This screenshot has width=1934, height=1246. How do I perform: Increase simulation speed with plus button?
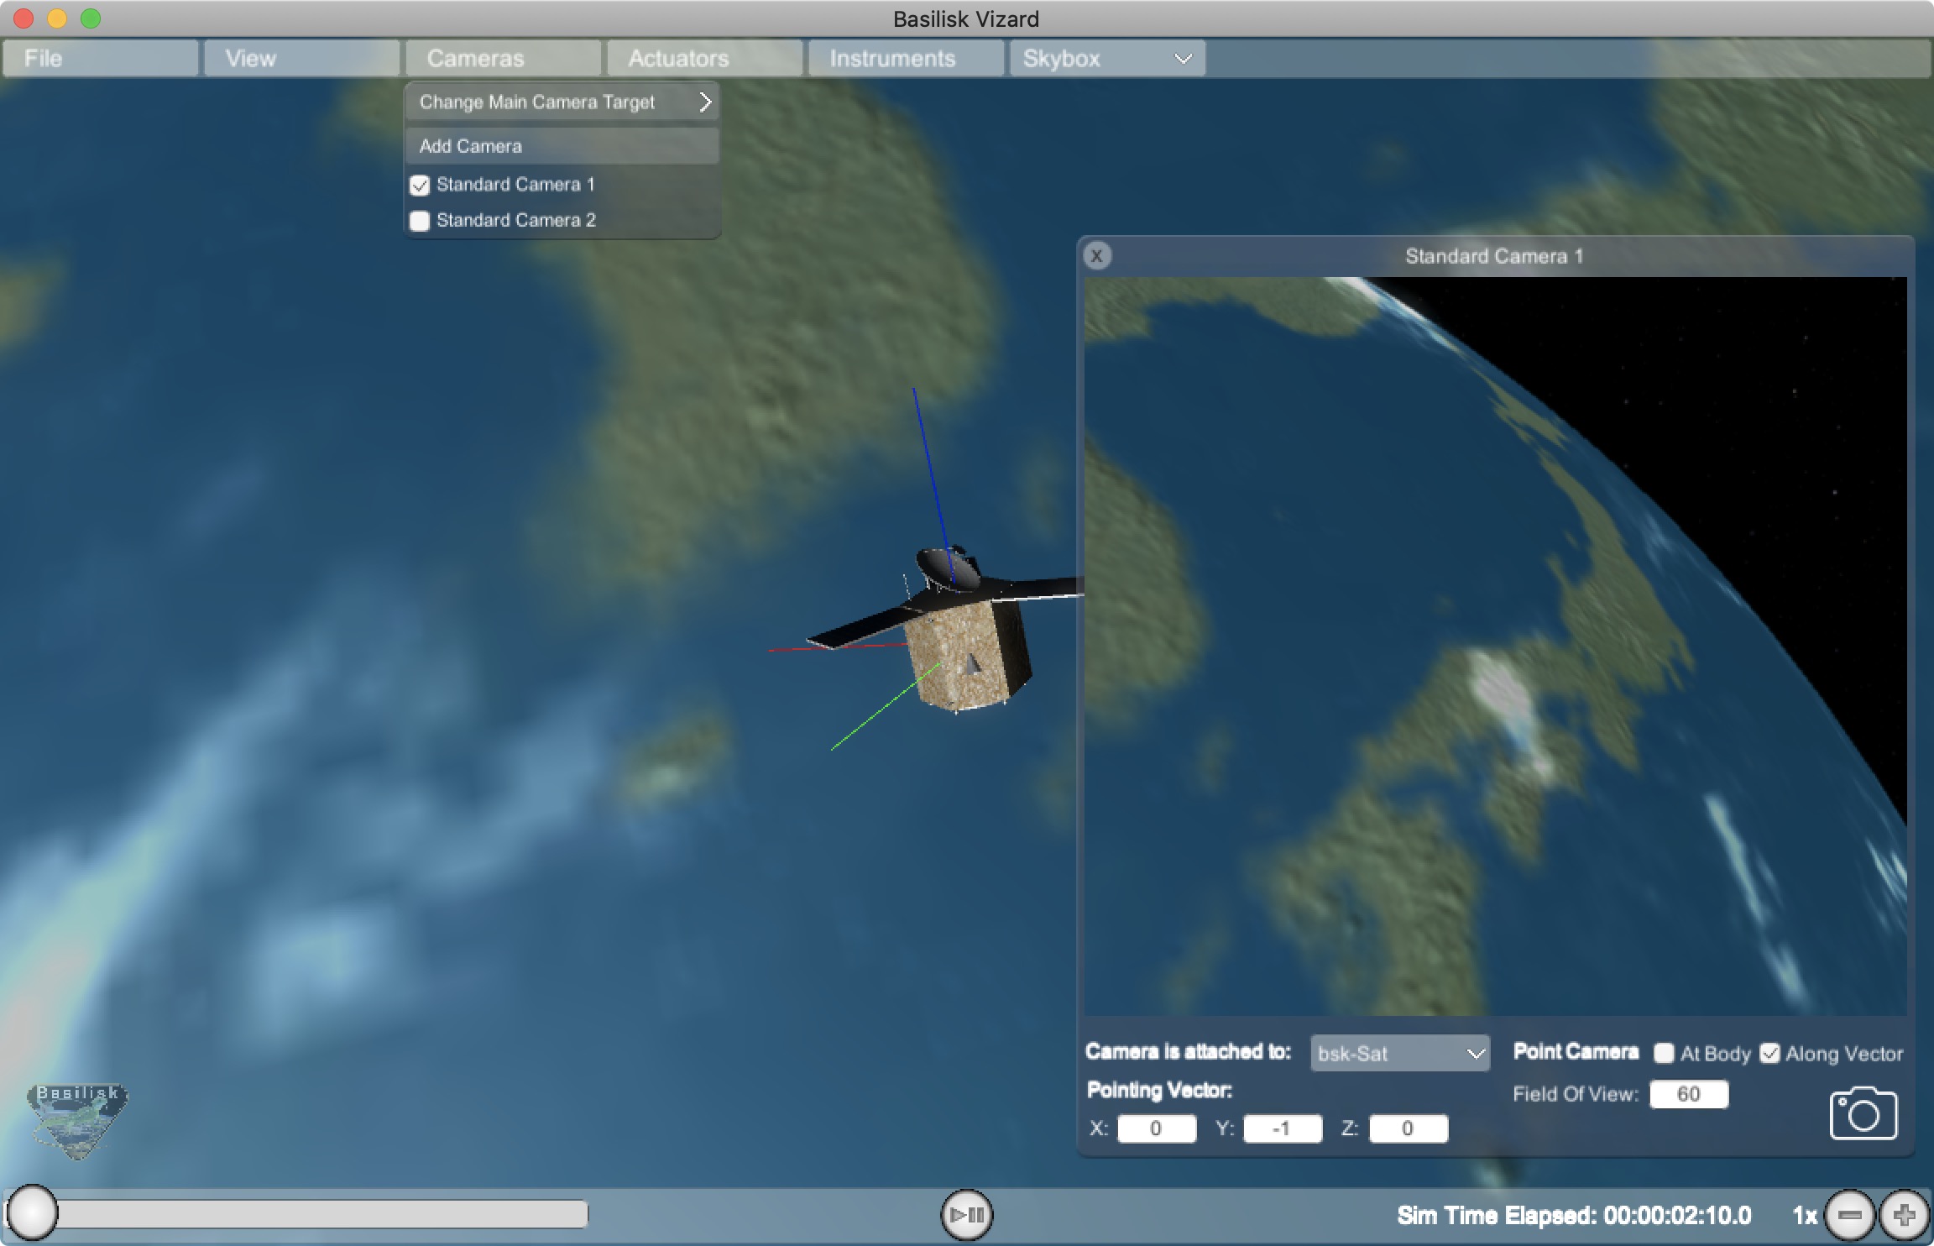pos(1904,1214)
